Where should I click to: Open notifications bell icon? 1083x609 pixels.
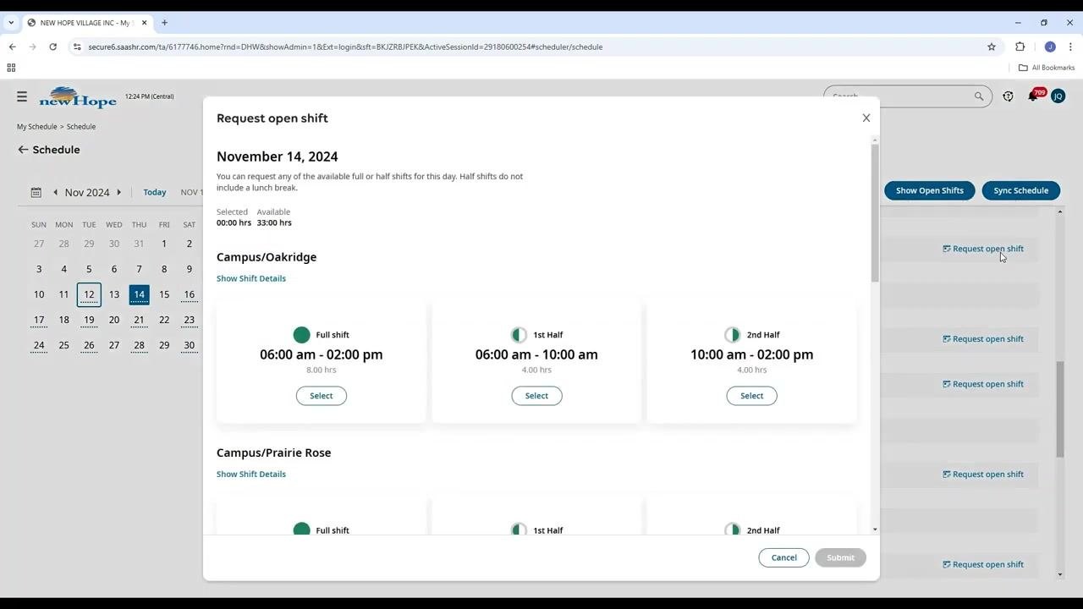point(1033,96)
